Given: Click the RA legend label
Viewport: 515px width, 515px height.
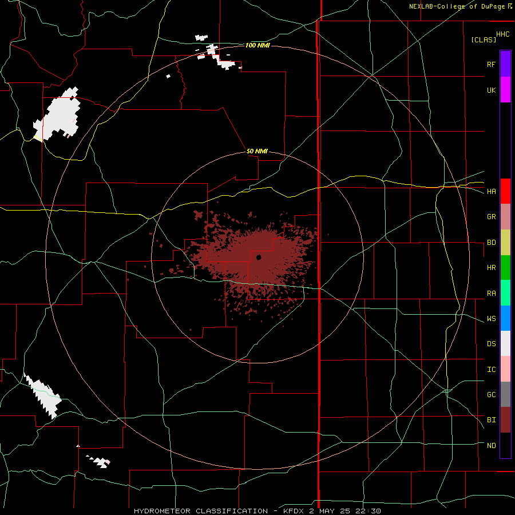Looking at the screenshot, I should [x=491, y=294].
